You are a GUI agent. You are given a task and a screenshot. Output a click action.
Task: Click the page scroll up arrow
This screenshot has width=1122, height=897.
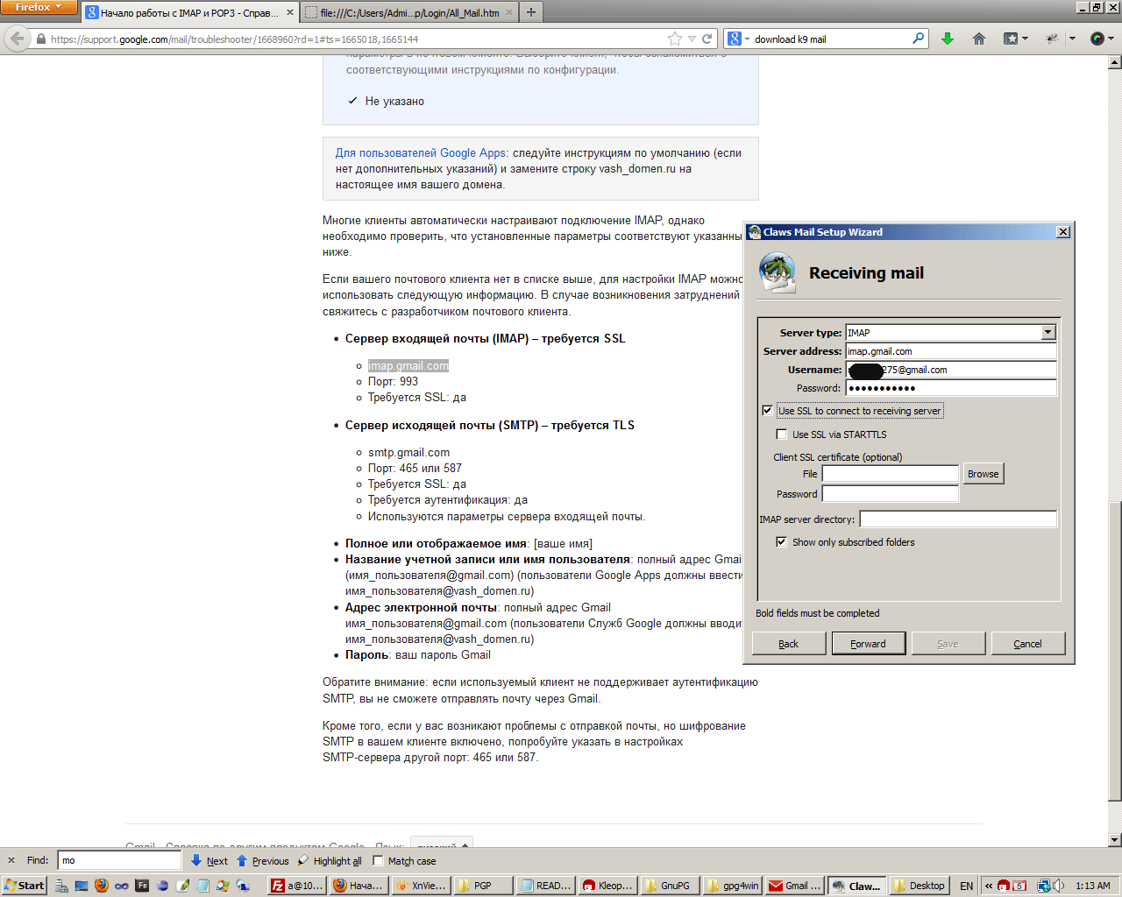tap(1115, 62)
